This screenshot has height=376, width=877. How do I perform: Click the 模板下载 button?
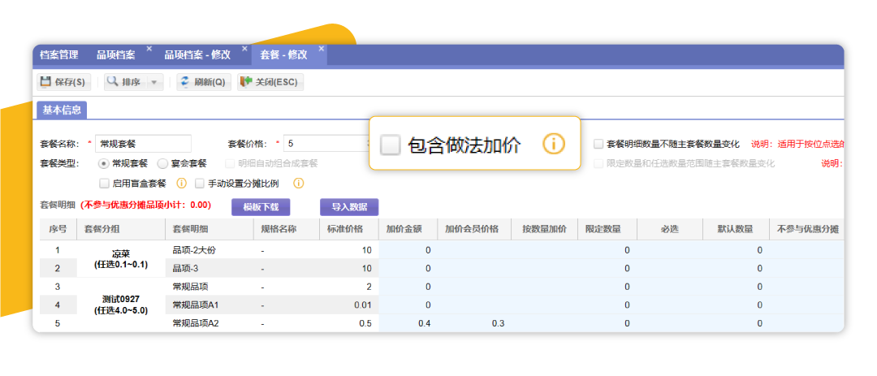[261, 207]
